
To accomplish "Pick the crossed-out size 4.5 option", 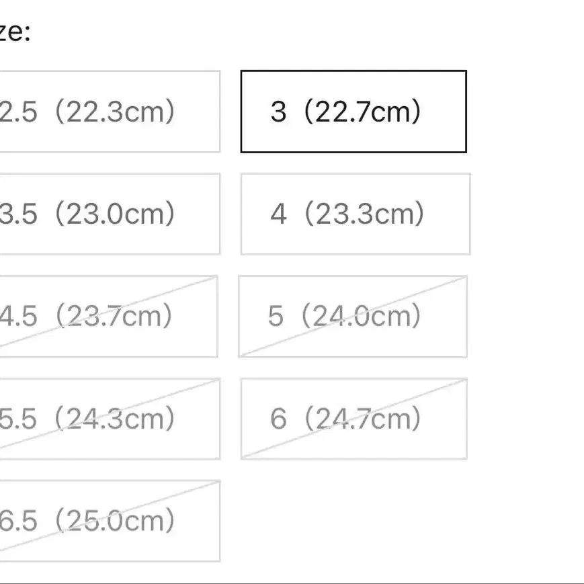I will click(108, 316).
